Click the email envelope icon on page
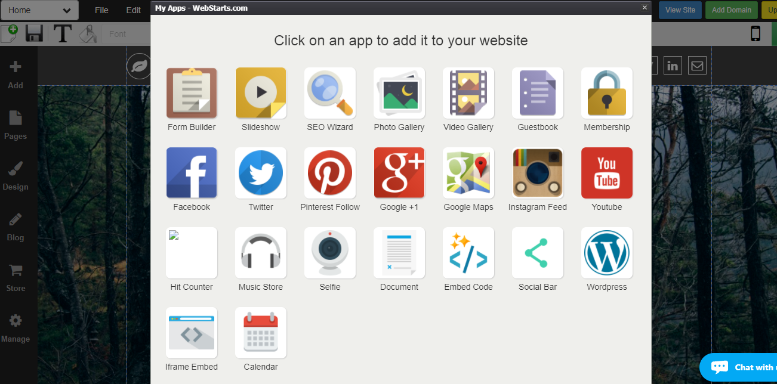 [x=697, y=66]
